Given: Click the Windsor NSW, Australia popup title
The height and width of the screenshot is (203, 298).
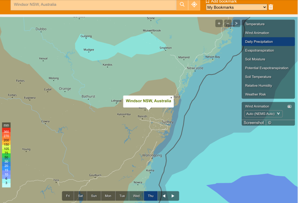Looking at the screenshot, I should click(x=148, y=101).
